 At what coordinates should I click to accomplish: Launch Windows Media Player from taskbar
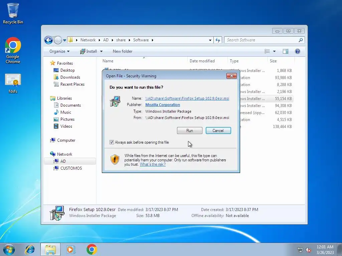point(71,249)
